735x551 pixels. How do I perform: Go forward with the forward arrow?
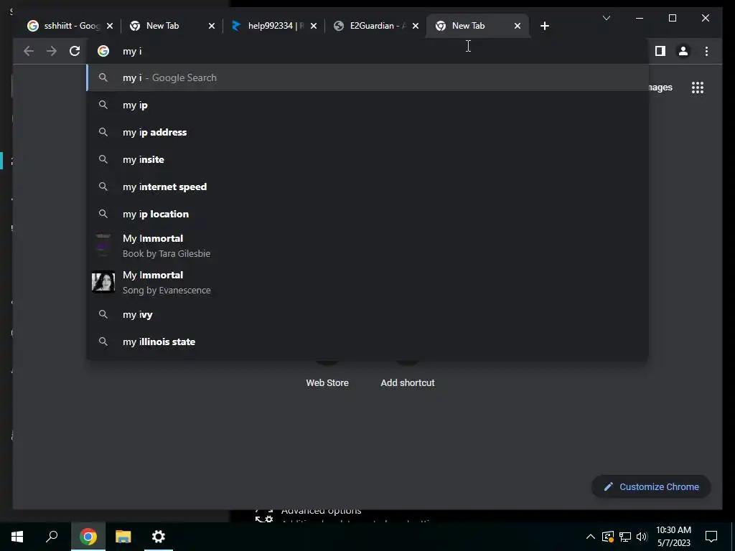(x=52, y=51)
